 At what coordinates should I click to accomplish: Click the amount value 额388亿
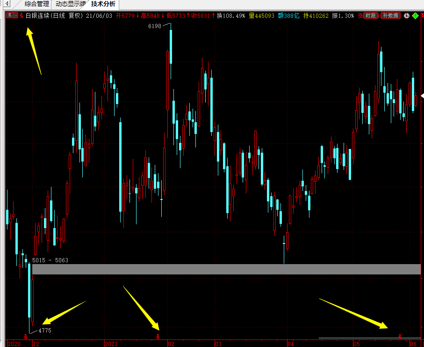[288, 16]
